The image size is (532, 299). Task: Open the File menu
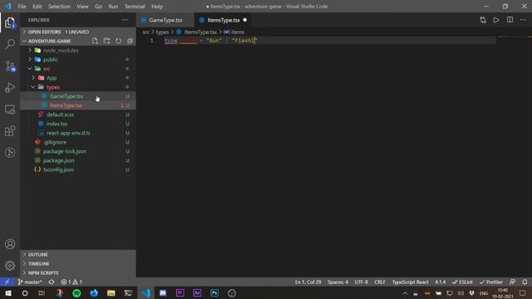pyautogui.click(x=22, y=7)
